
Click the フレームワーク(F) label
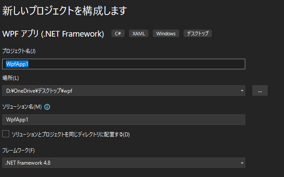[18, 151]
